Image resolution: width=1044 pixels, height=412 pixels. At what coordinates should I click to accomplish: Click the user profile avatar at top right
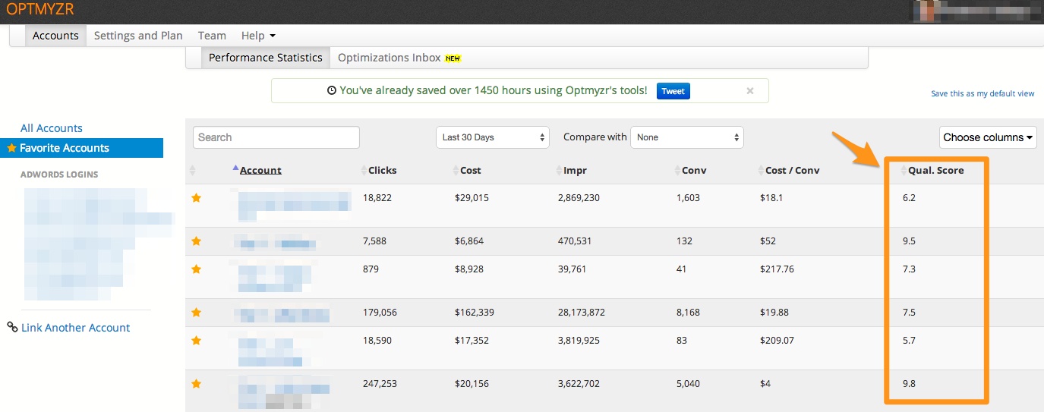pyautogui.click(x=923, y=10)
